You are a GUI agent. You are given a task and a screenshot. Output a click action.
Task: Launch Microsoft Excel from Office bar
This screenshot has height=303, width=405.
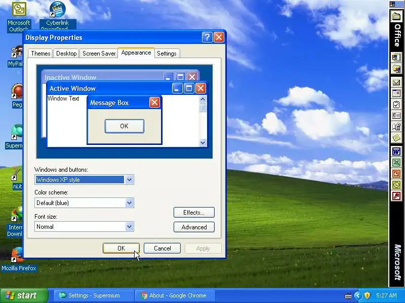pyautogui.click(x=396, y=163)
